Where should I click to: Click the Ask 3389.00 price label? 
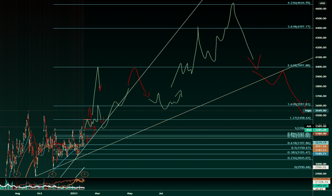point(316,126)
